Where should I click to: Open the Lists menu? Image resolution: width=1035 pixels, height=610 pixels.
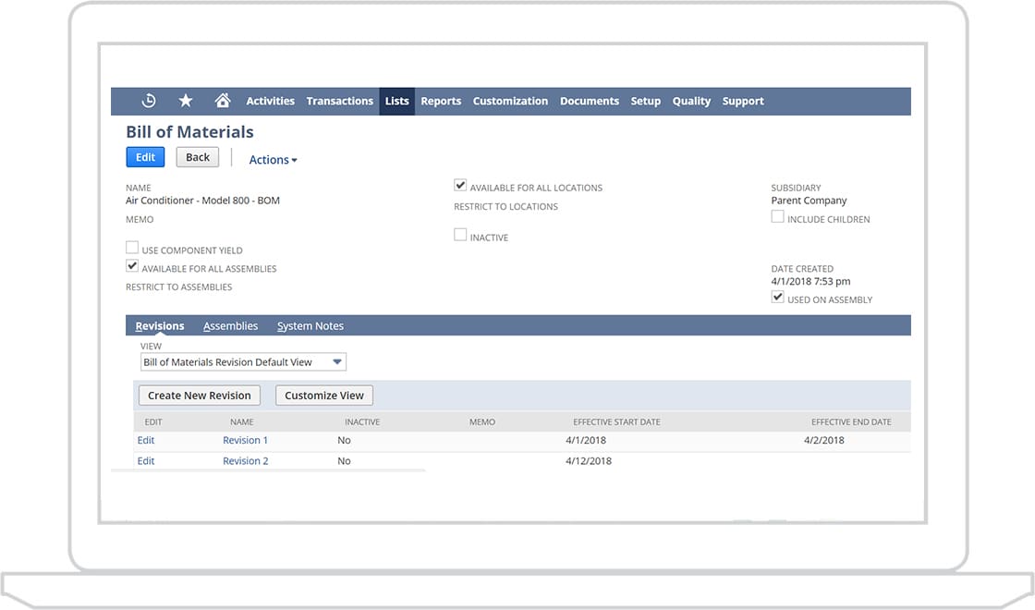tap(396, 101)
